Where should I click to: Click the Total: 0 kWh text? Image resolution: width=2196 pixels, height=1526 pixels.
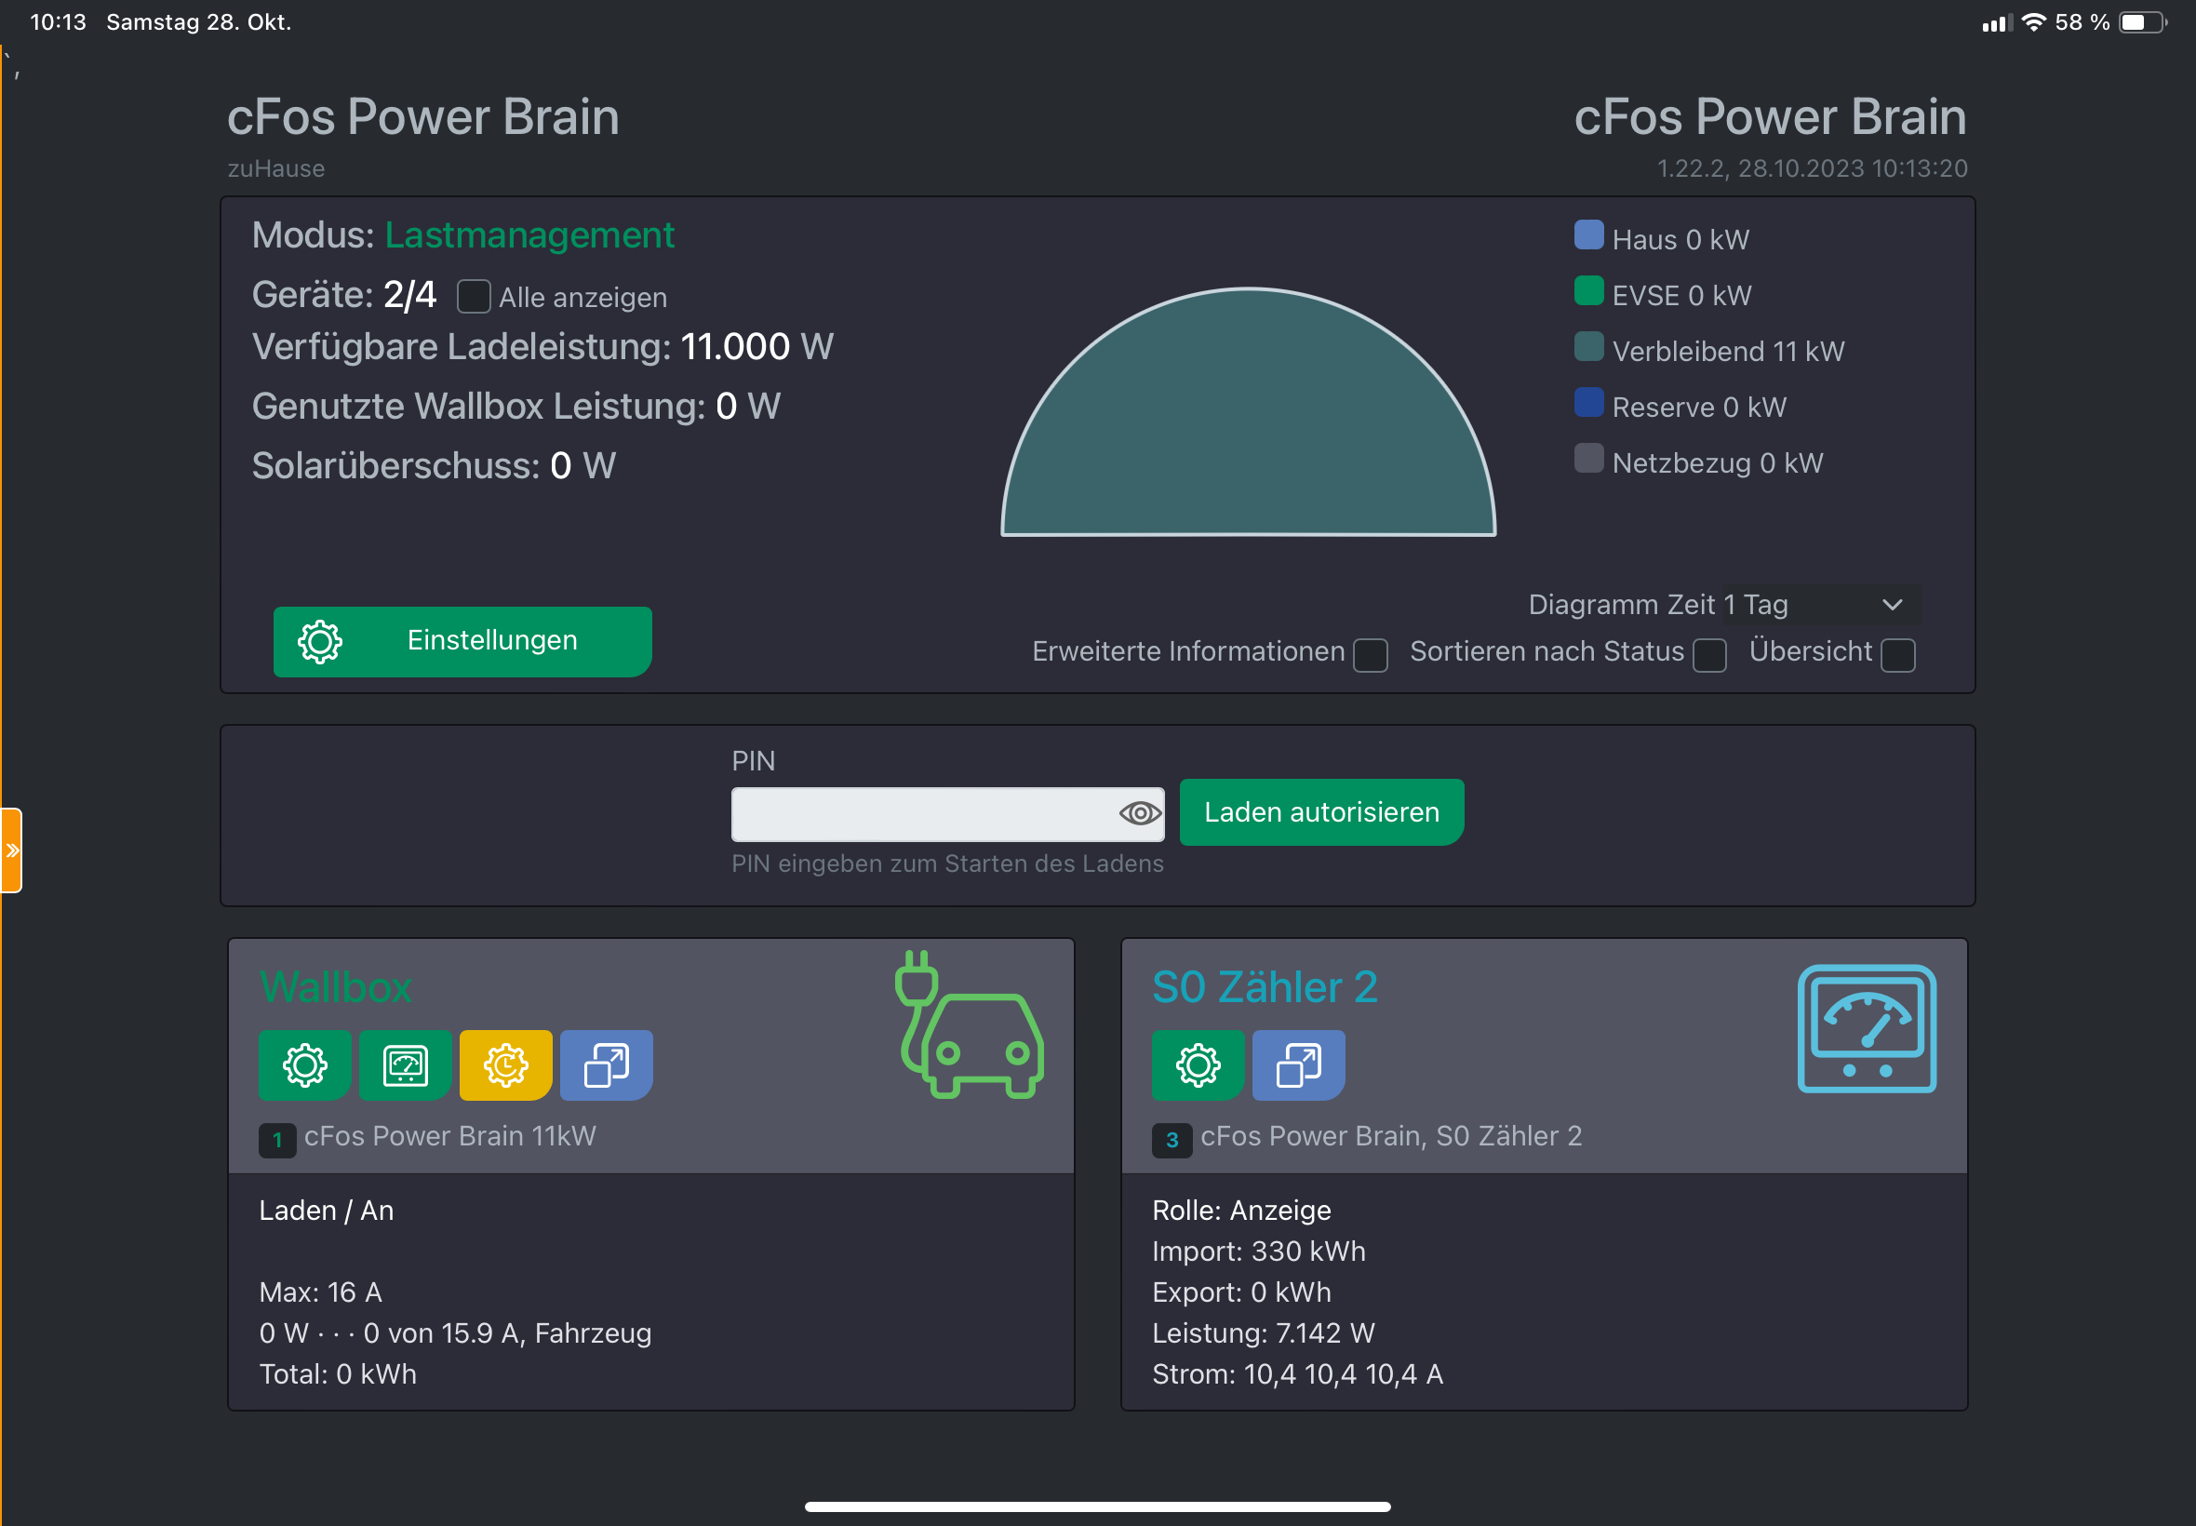click(x=338, y=1374)
